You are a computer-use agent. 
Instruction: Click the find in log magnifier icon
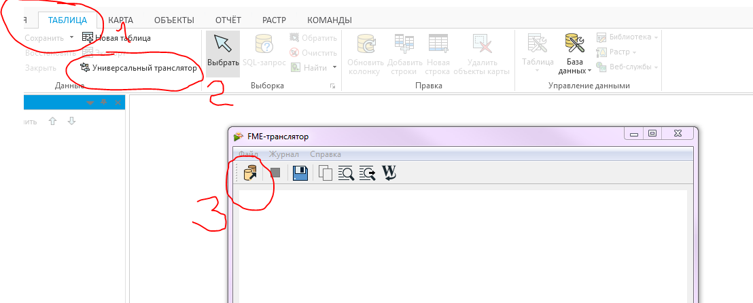pos(346,173)
